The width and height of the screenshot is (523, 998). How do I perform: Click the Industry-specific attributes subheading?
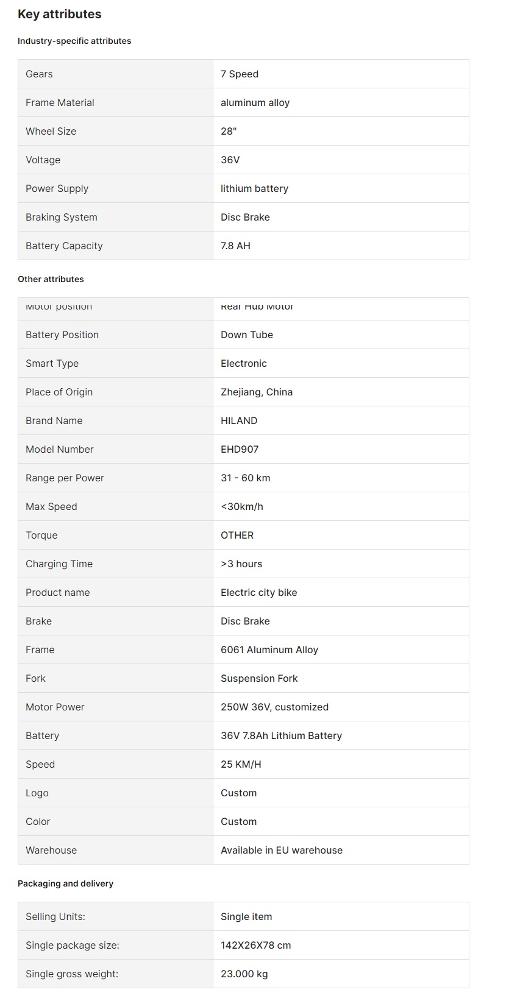pyautogui.click(x=74, y=41)
